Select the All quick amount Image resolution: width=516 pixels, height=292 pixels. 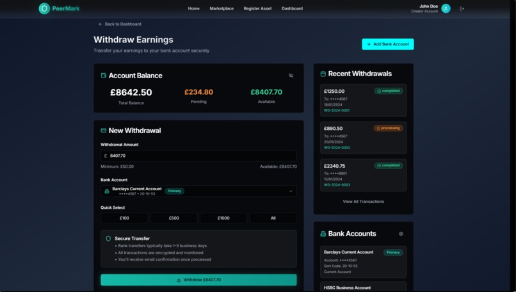[273, 218]
